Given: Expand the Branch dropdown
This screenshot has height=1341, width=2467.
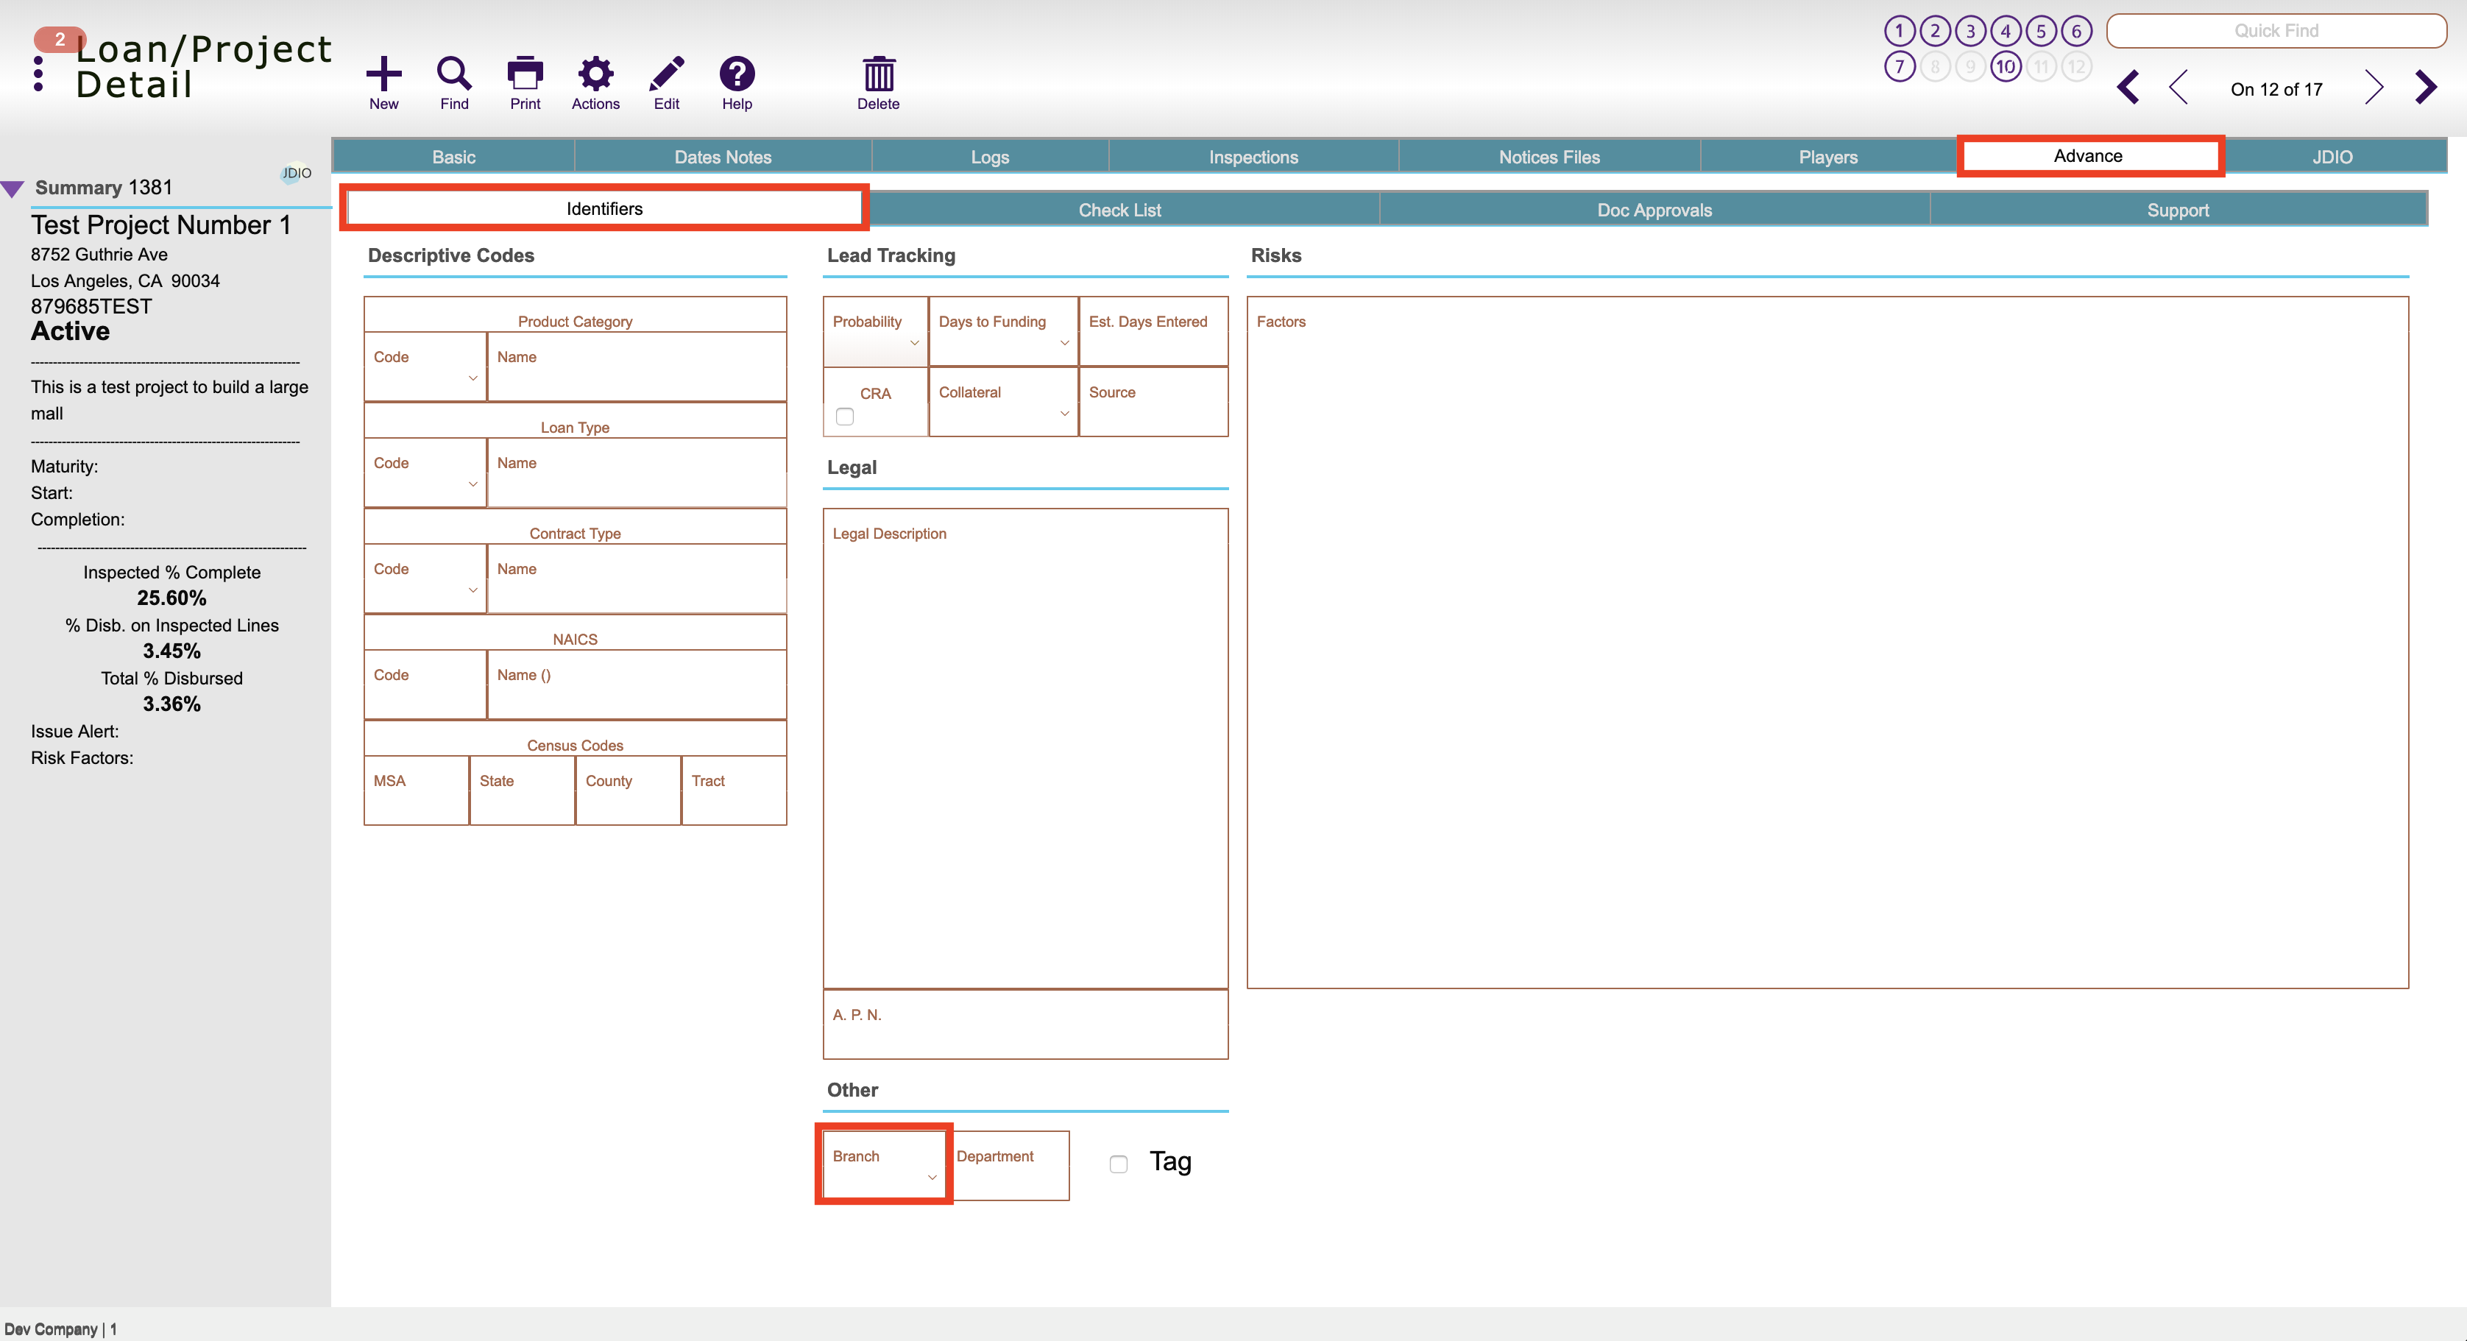Looking at the screenshot, I should pos(931,1177).
